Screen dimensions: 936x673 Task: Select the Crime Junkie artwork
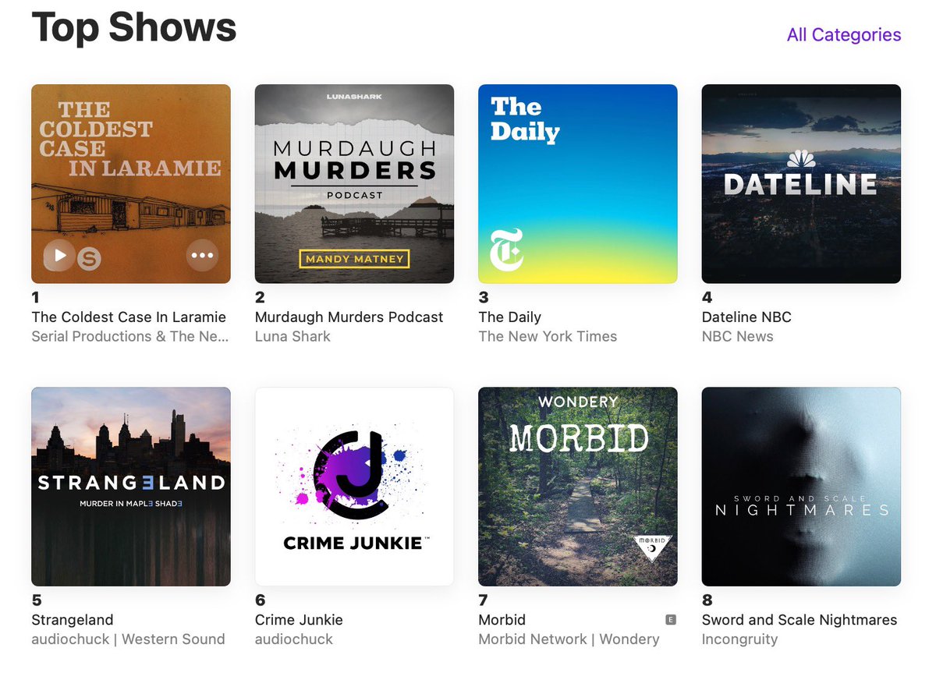(354, 486)
